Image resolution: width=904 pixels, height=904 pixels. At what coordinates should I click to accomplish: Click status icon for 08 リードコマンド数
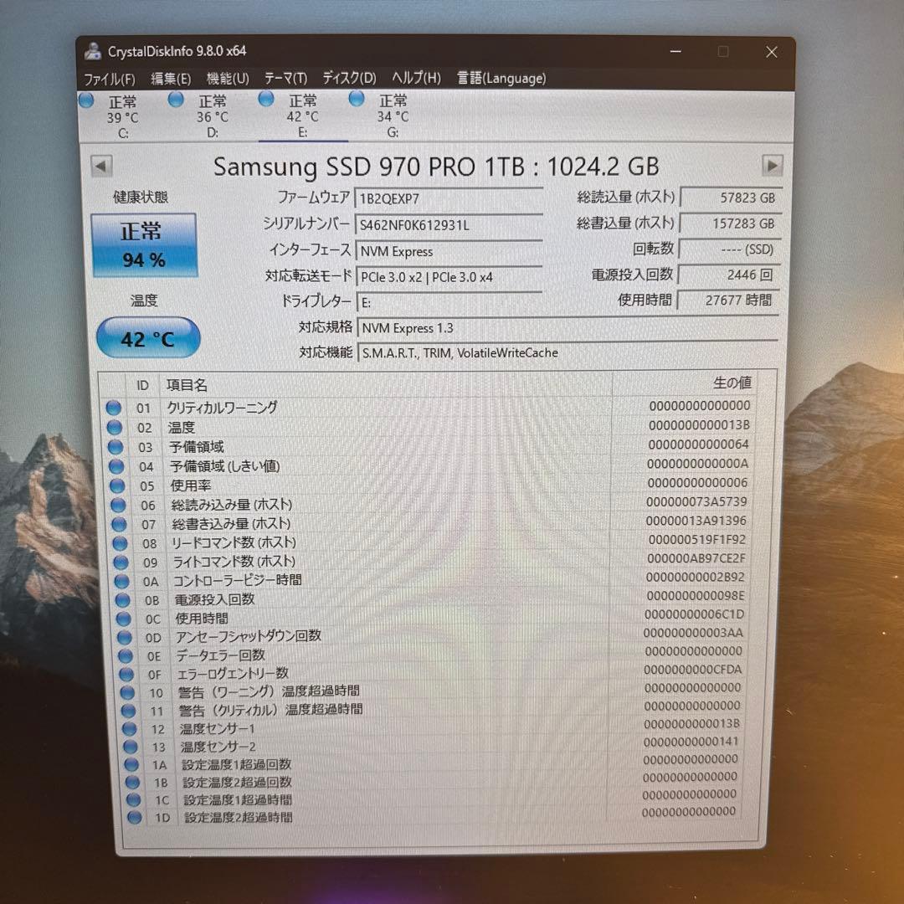(x=120, y=543)
